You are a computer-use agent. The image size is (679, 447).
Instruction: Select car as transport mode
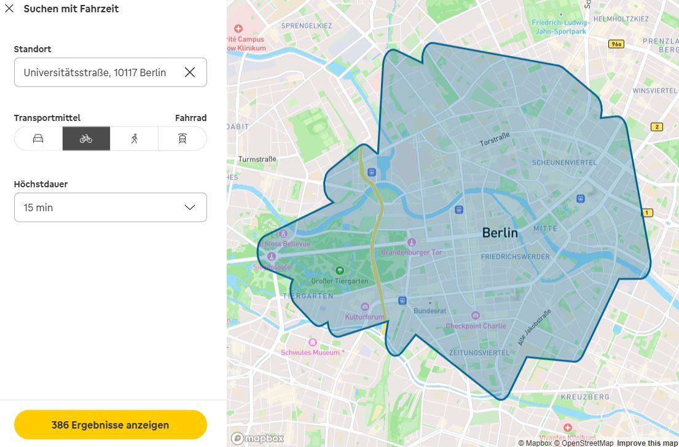coord(38,139)
